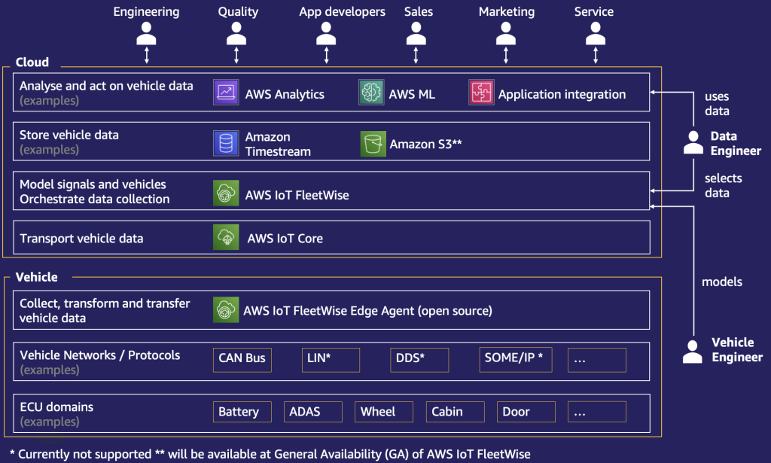Screen dimensions: 771x463
Task: Select the AWS Analytics service icon
Action: coord(225,93)
